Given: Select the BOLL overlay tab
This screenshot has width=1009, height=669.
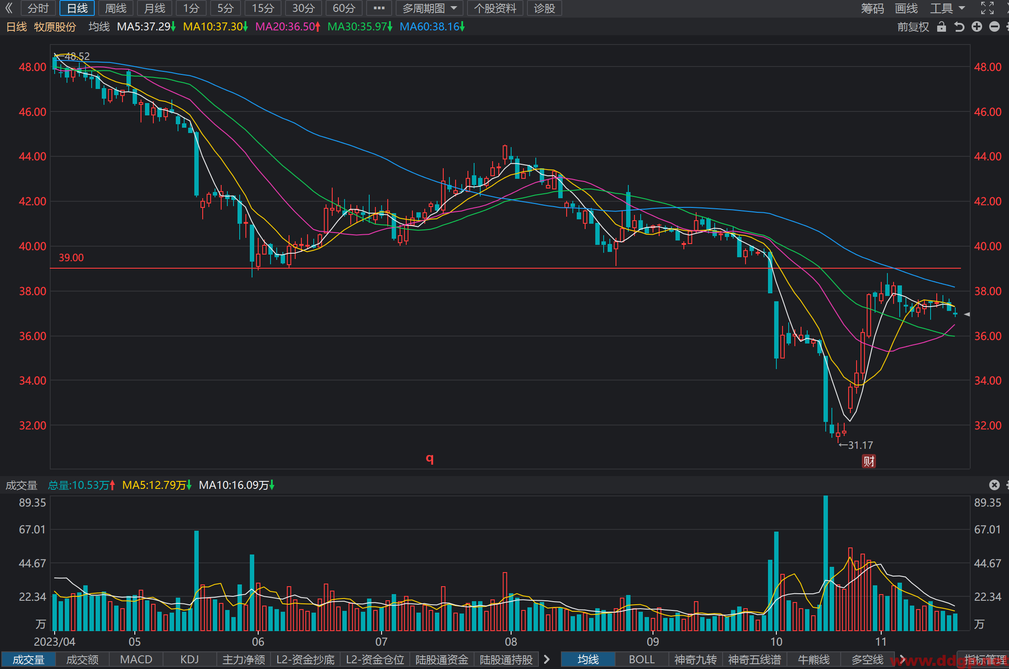Looking at the screenshot, I should (x=642, y=659).
